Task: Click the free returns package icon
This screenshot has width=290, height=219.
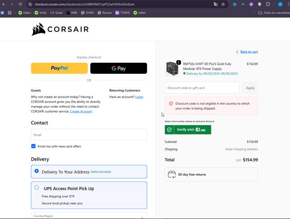Action: click(172, 175)
